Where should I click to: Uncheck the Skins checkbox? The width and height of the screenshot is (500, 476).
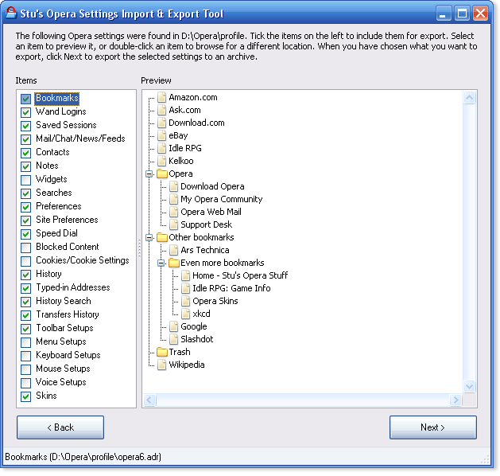tap(25, 396)
